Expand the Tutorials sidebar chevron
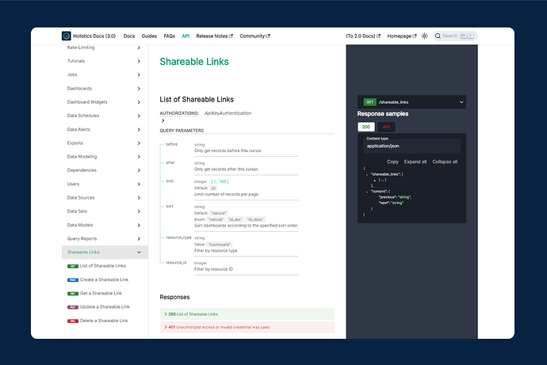 tap(139, 61)
